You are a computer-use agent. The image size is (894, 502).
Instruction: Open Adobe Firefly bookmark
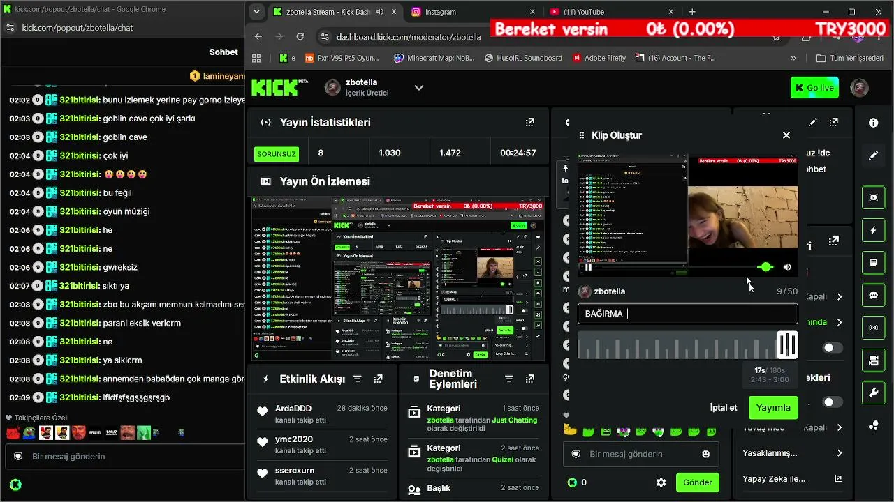[599, 58]
